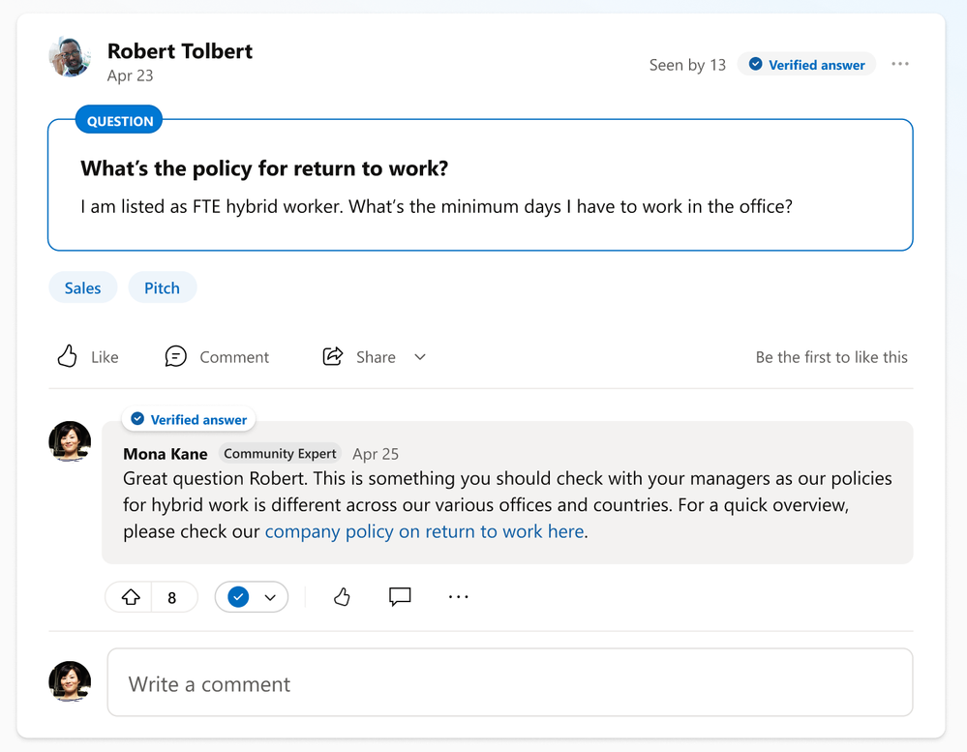The image size is (967, 752).
Task: Toggle the verified answer checkmark button
Action: (238, 597)
